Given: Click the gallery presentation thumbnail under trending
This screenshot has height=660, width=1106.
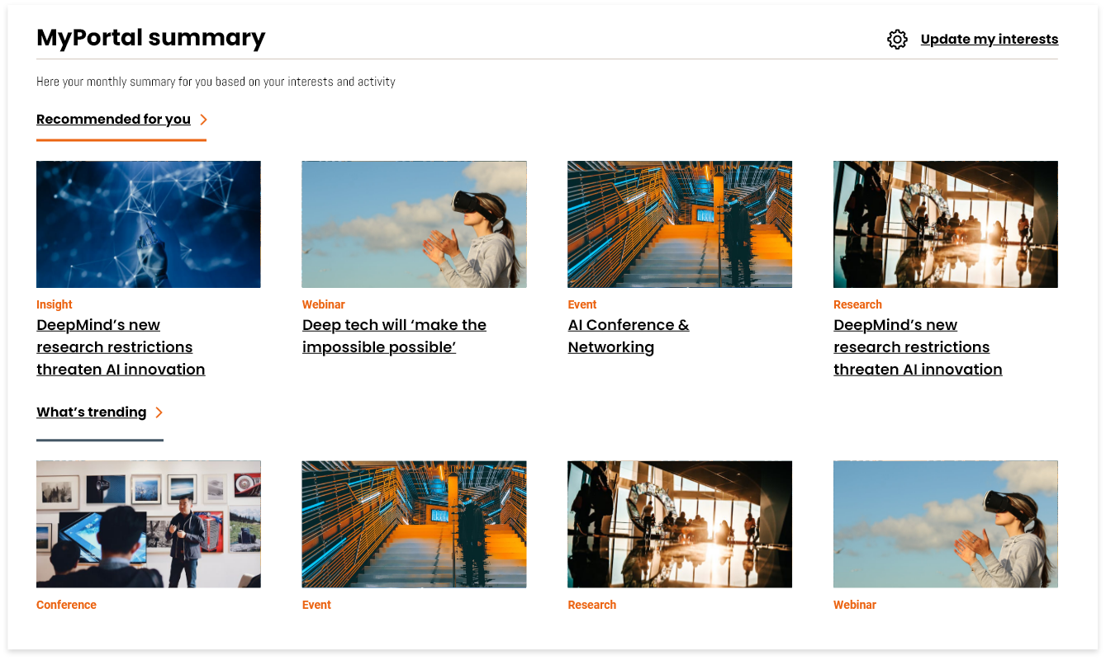Looking at the screenshot, I should [x=148, y=523].
